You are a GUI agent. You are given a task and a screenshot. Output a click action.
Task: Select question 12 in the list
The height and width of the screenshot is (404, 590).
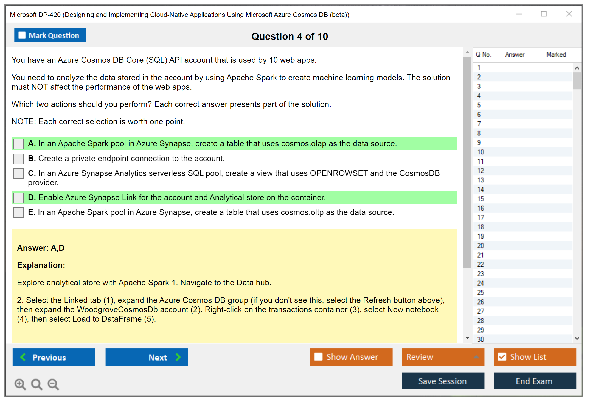tap(481, 171)
